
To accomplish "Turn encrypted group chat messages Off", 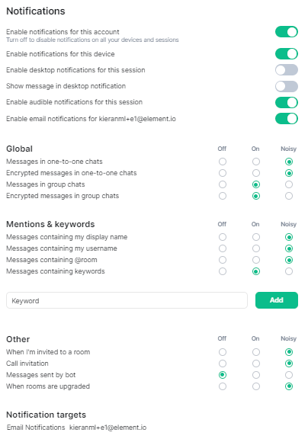I will pos(223,196).
